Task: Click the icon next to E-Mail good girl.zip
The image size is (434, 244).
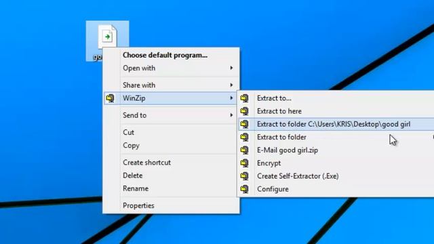Action: [x=244, y=150]
